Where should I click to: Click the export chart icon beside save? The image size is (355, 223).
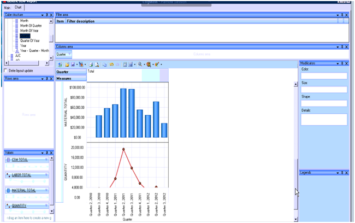tap(81, 65)
